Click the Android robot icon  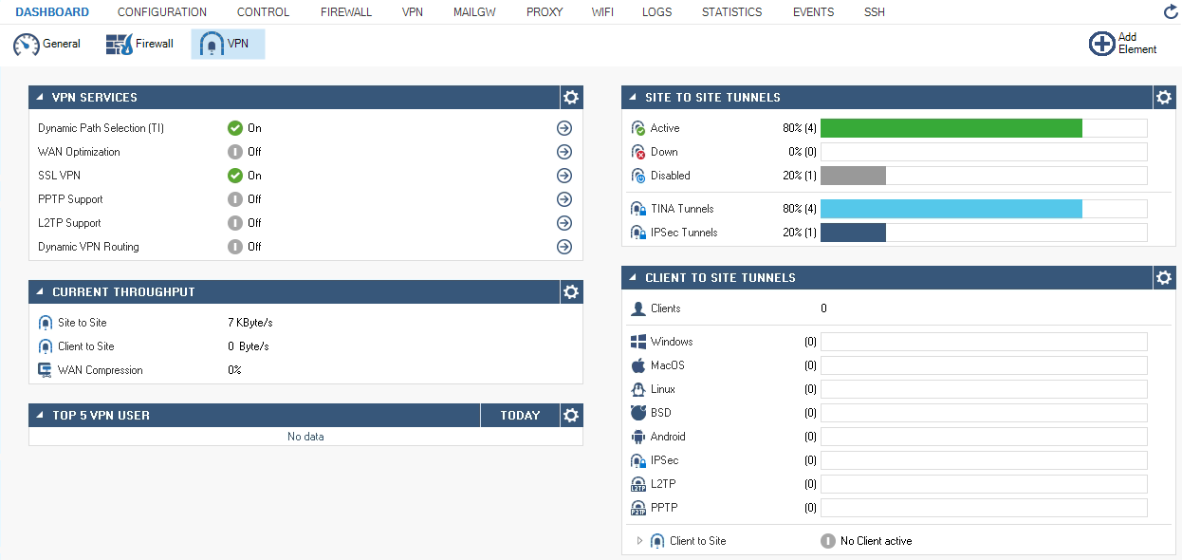tap(638, 437)
